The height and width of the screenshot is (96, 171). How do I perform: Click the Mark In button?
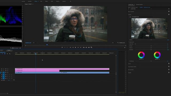pos(65,47)
